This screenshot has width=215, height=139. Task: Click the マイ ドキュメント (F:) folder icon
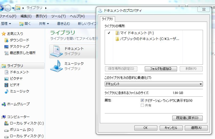coord(117,33)
